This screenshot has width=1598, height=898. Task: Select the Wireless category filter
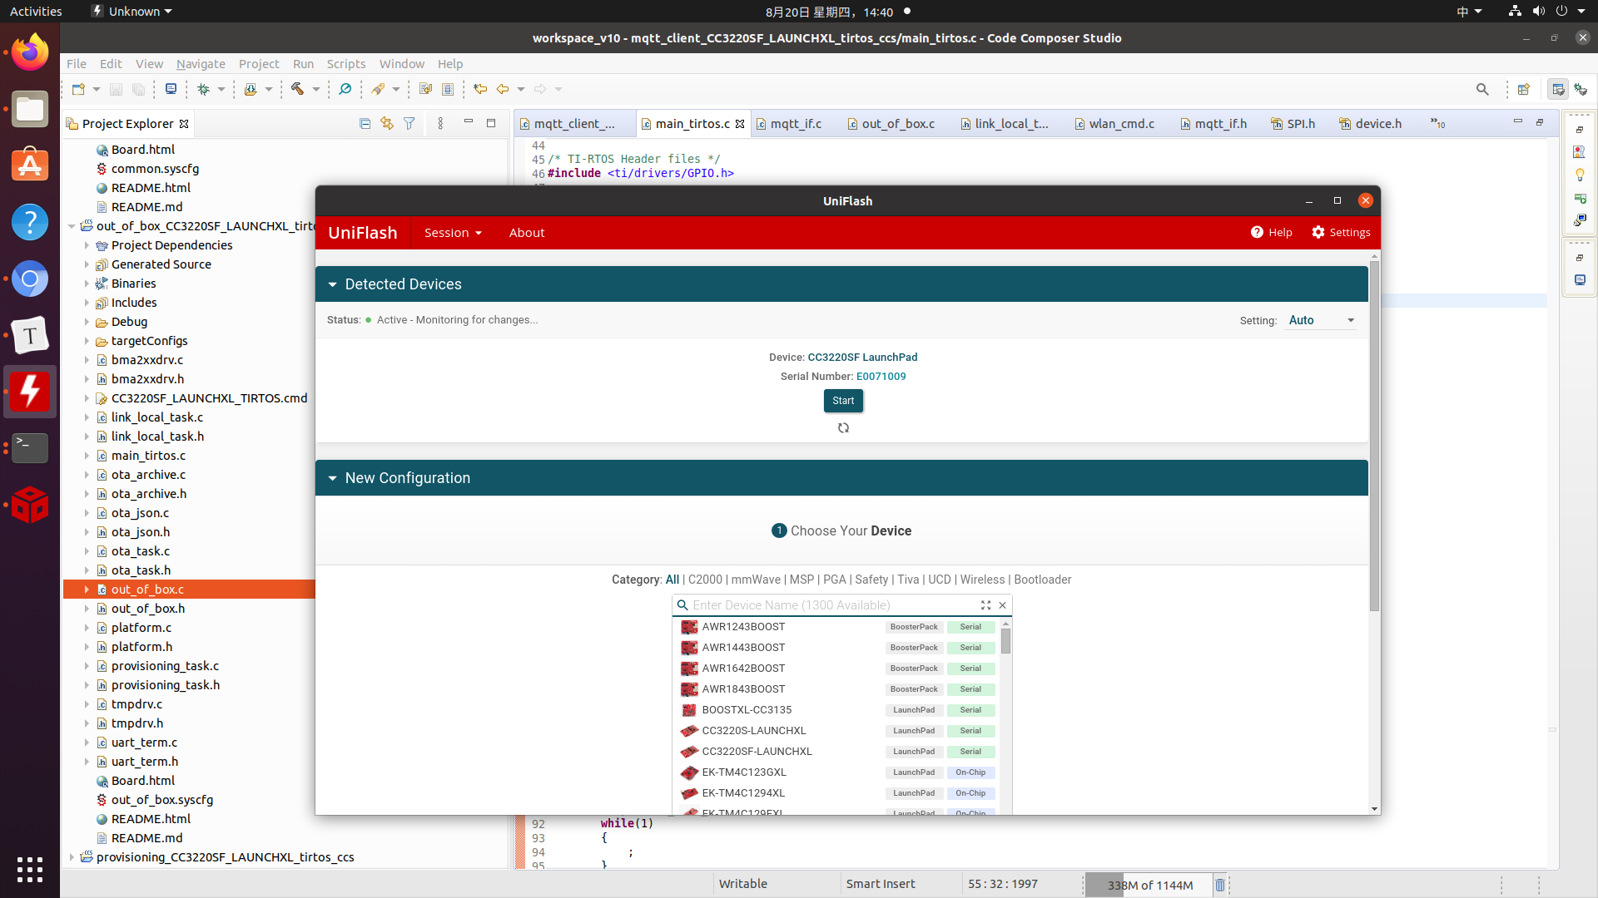pos(982,580)
